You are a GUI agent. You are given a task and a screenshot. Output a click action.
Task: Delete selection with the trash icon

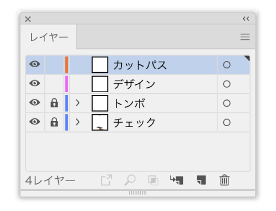pos(224,180)
